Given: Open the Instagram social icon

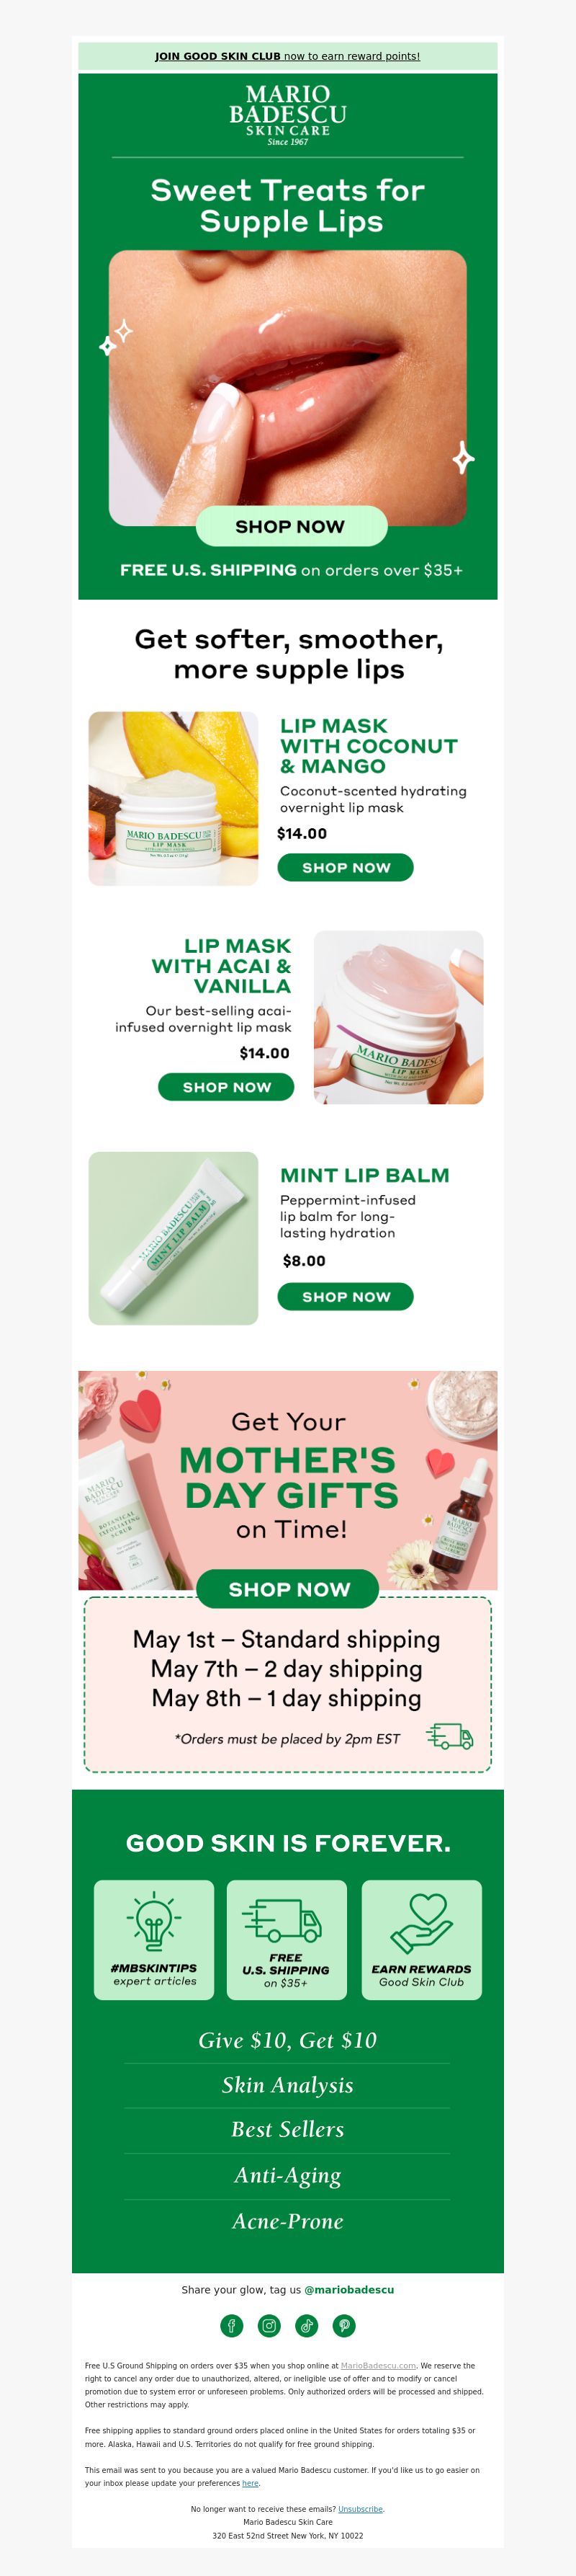Looking at the screenshot, I should (269, 2325).
